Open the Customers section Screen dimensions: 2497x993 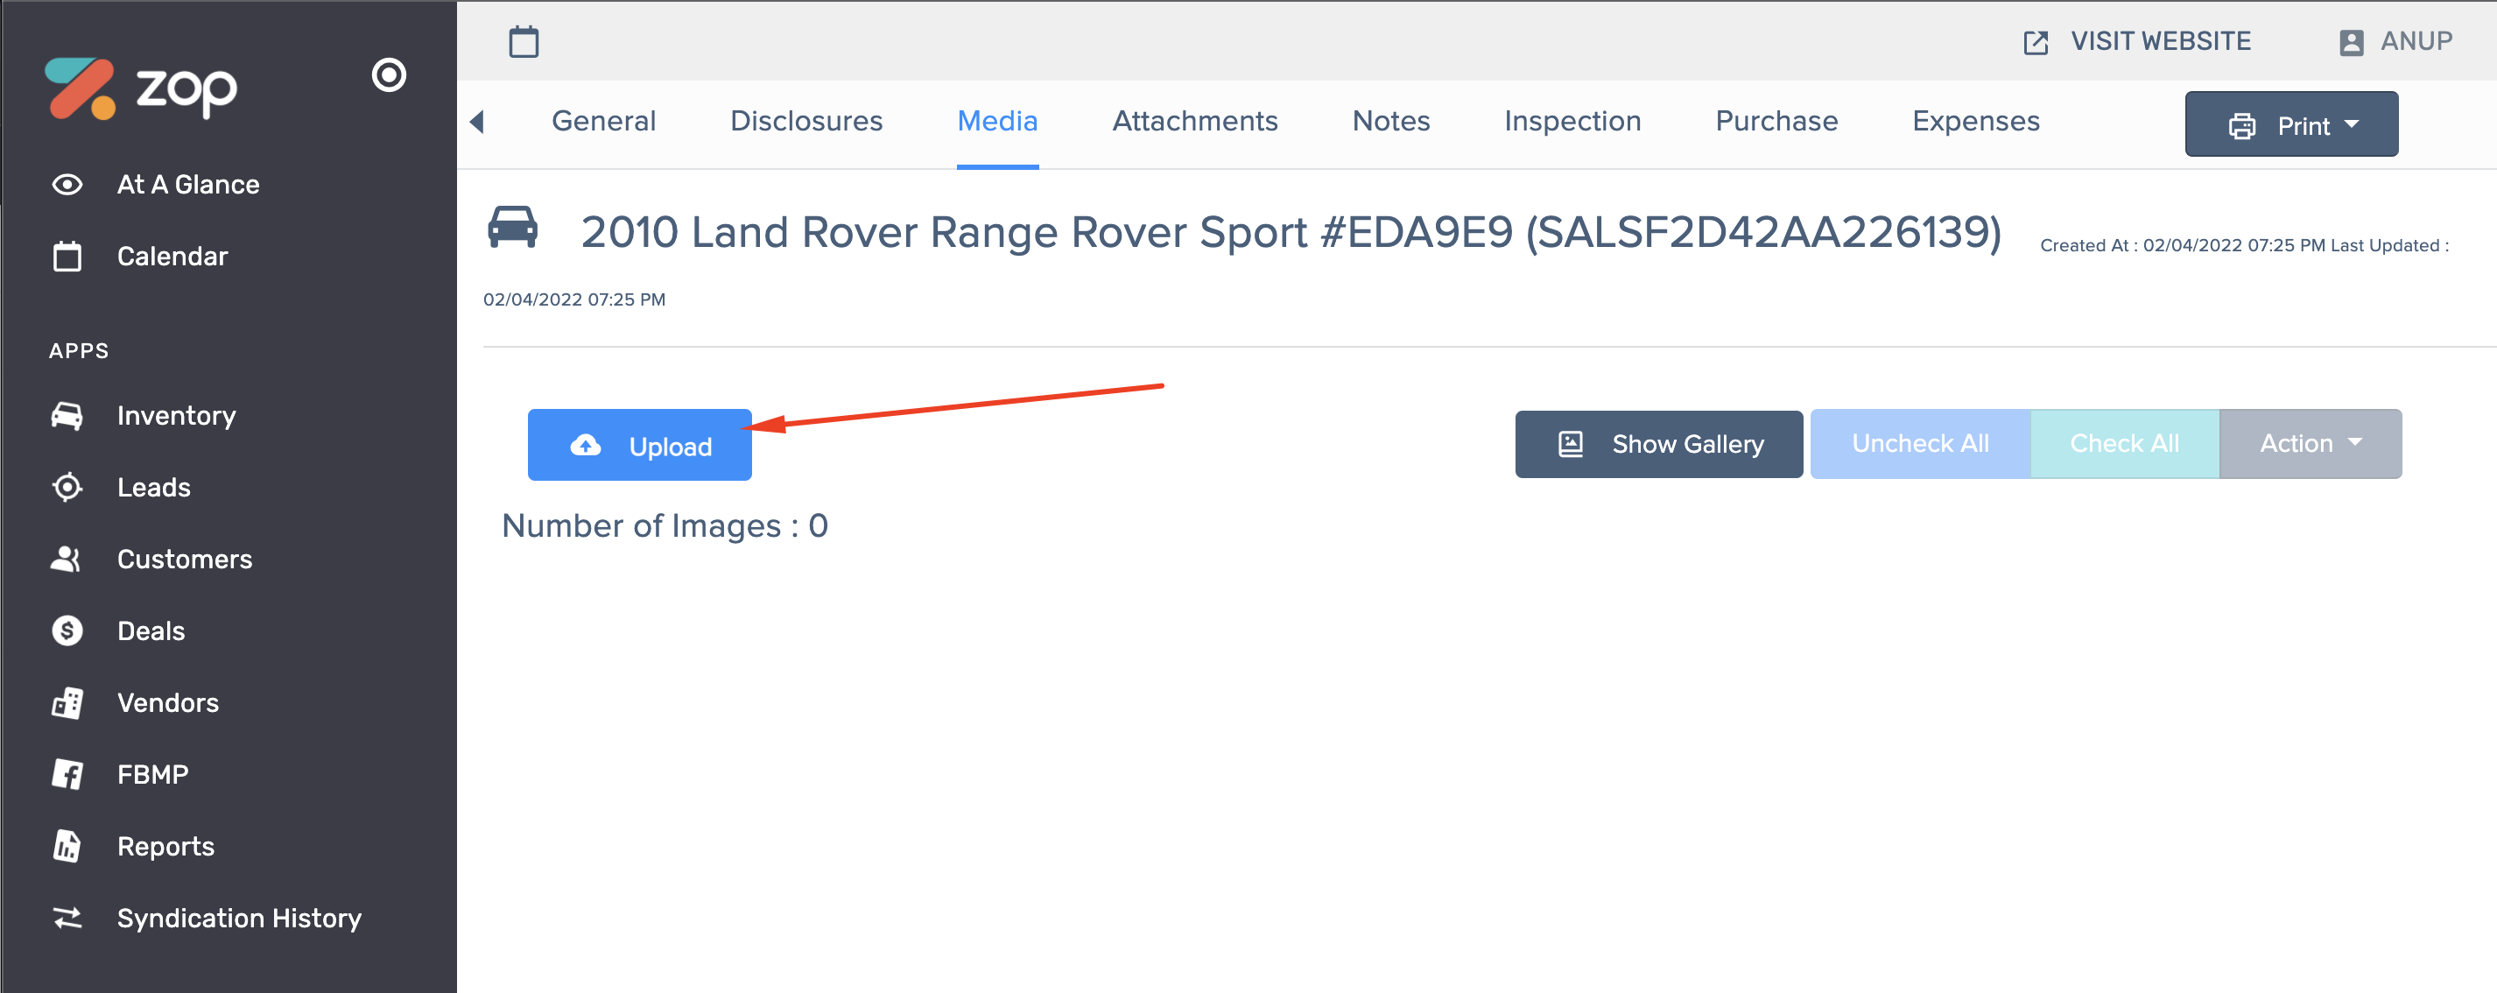(x=184, y=559)
